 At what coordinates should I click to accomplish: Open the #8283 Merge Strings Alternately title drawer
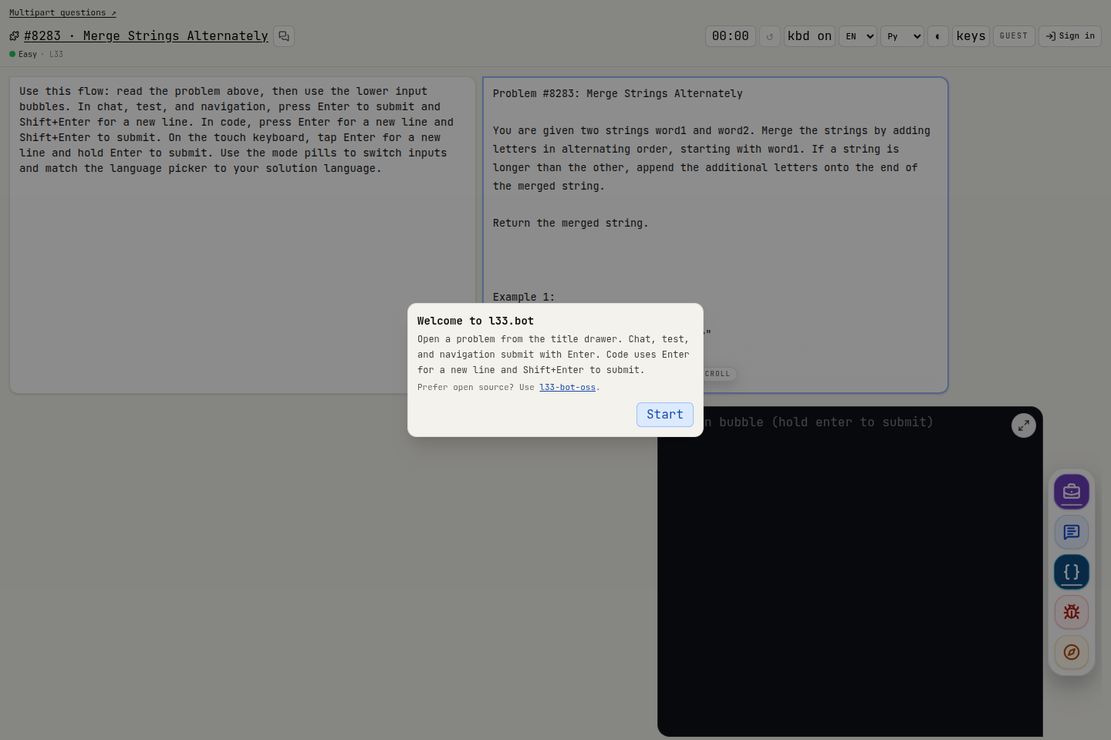[x=146, y=35]
